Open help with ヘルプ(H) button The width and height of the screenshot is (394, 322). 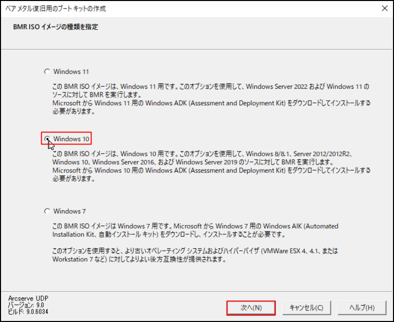362,308
